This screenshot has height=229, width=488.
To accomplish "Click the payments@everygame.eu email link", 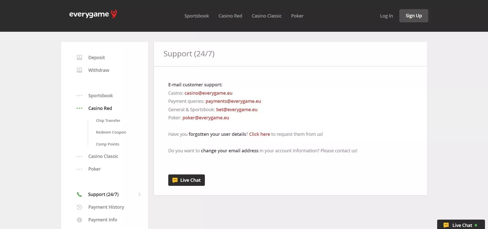I will (x=233, y=101).
